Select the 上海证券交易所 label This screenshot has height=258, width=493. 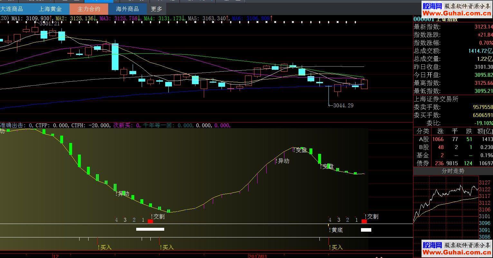pyautogui.click(x=436, y=99)
